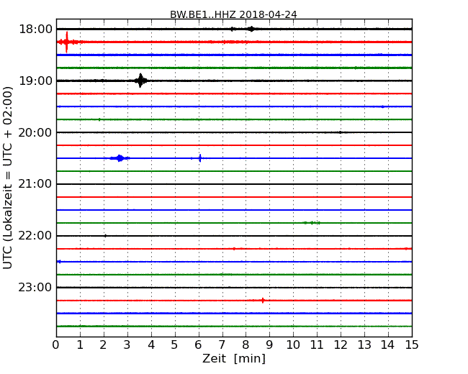Click the black dot on 20:00 trace near minute 12
This screenshot has width=468, height=374.
[x=340, y=132]
